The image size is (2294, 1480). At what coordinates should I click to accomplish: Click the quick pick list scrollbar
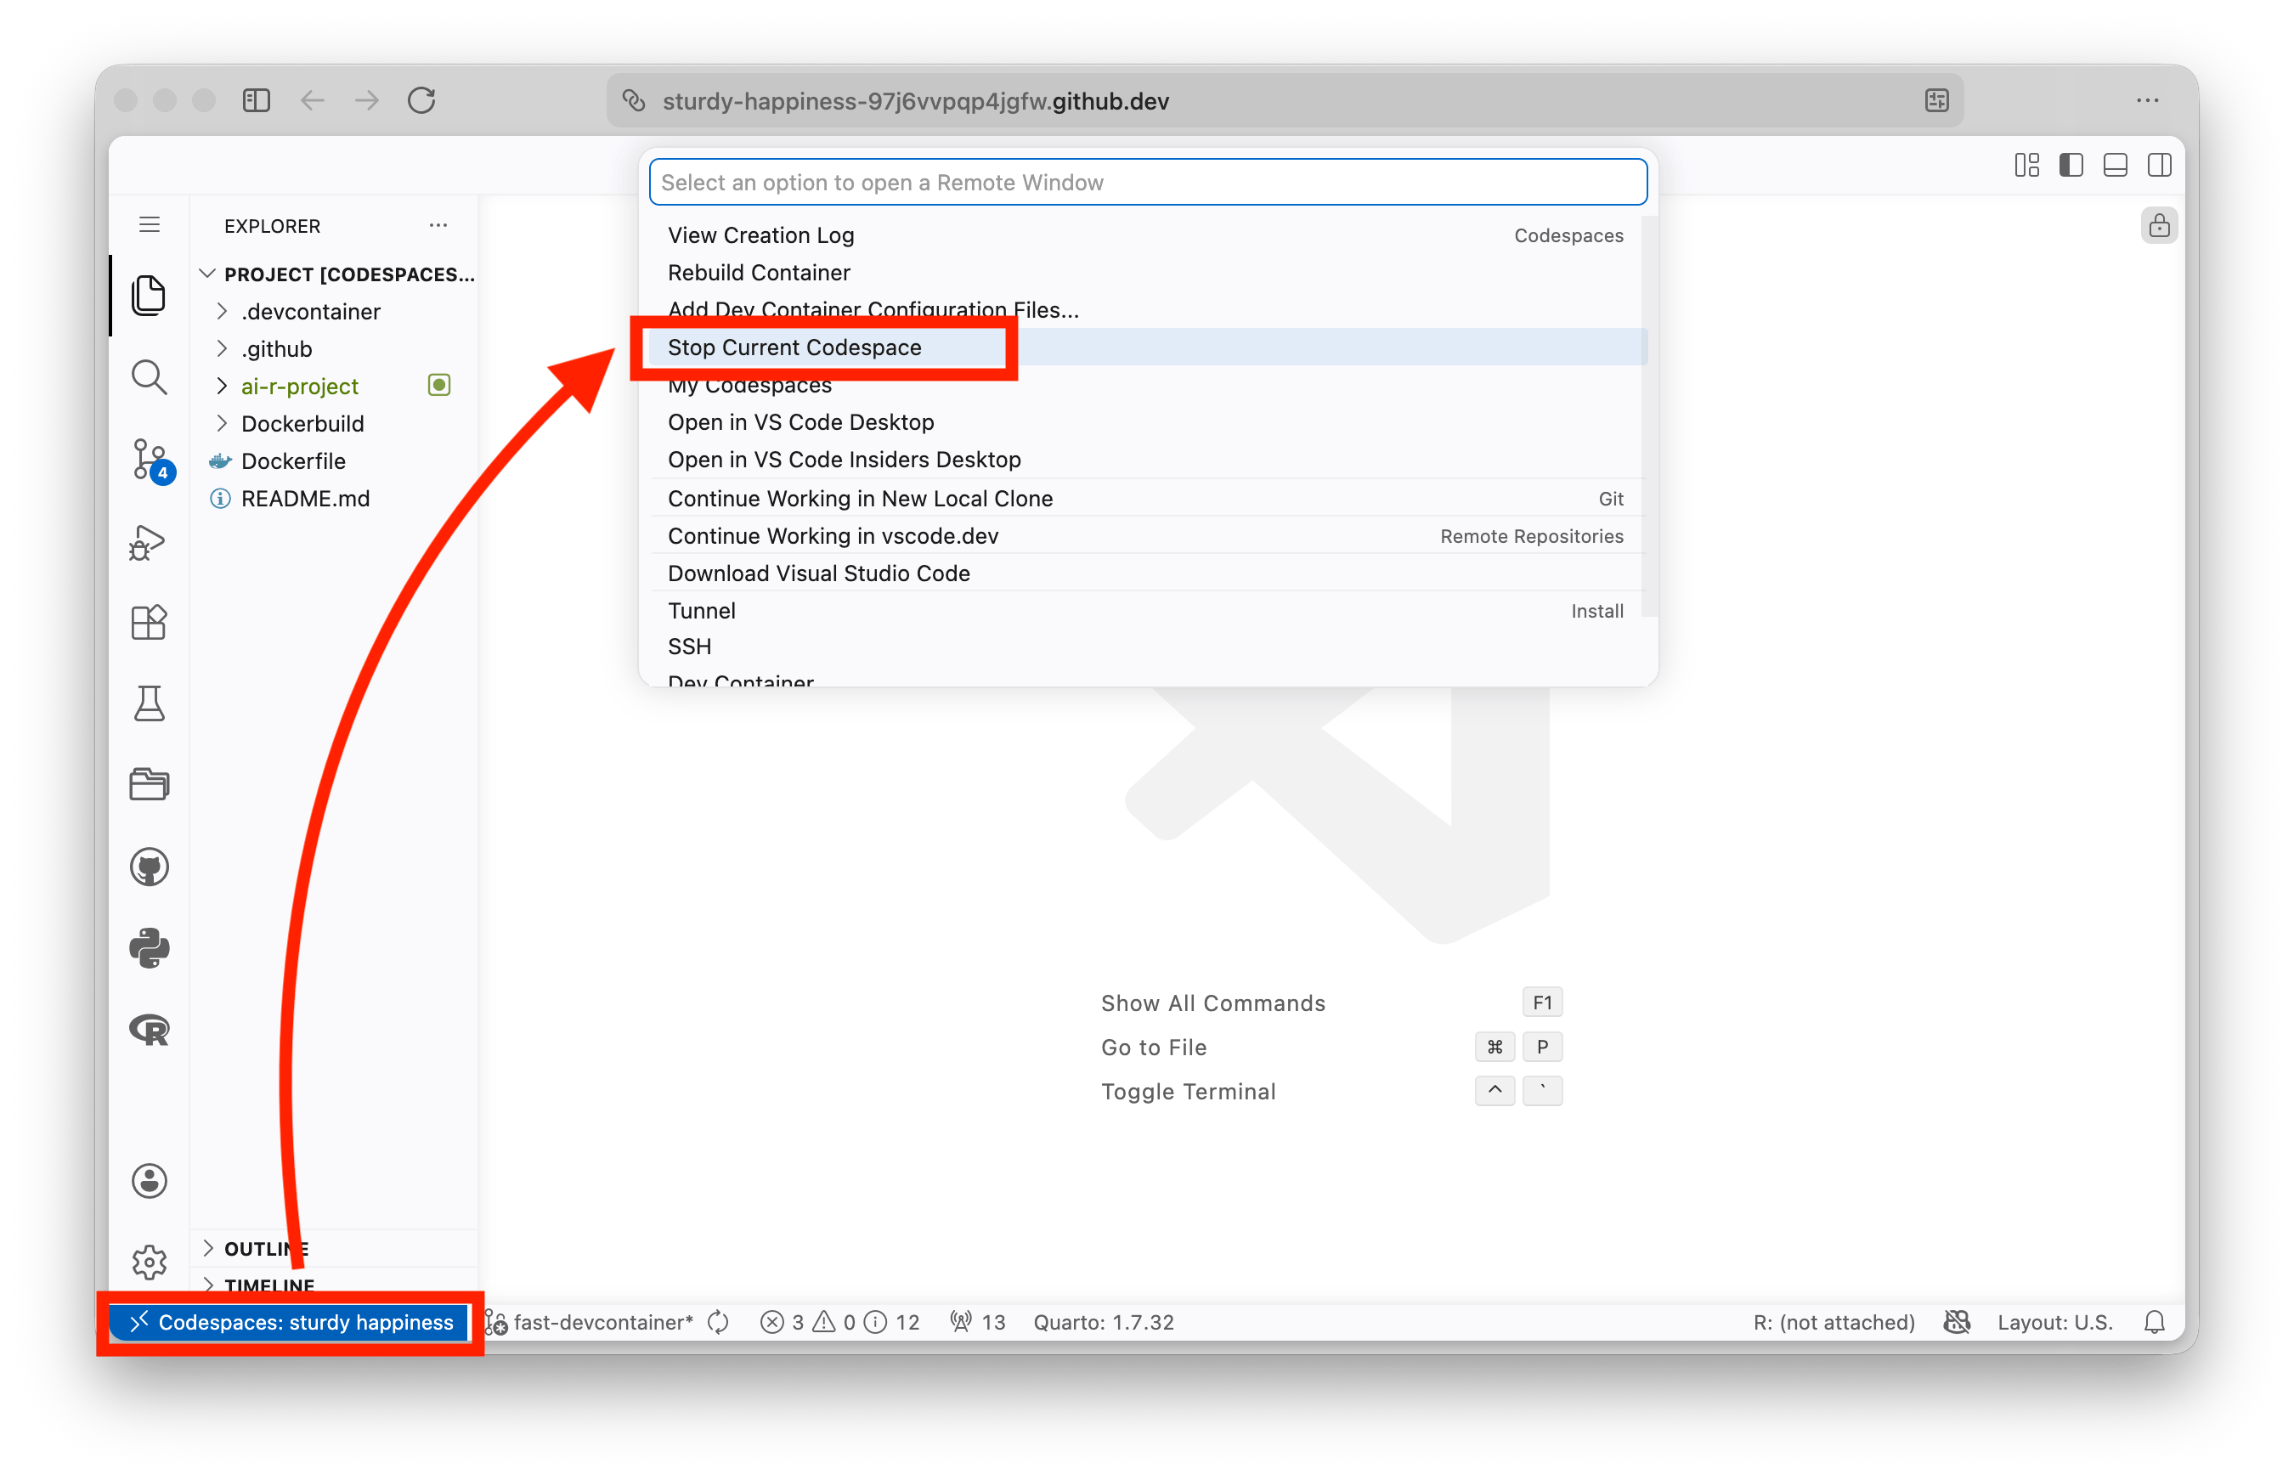(1649, 415)
